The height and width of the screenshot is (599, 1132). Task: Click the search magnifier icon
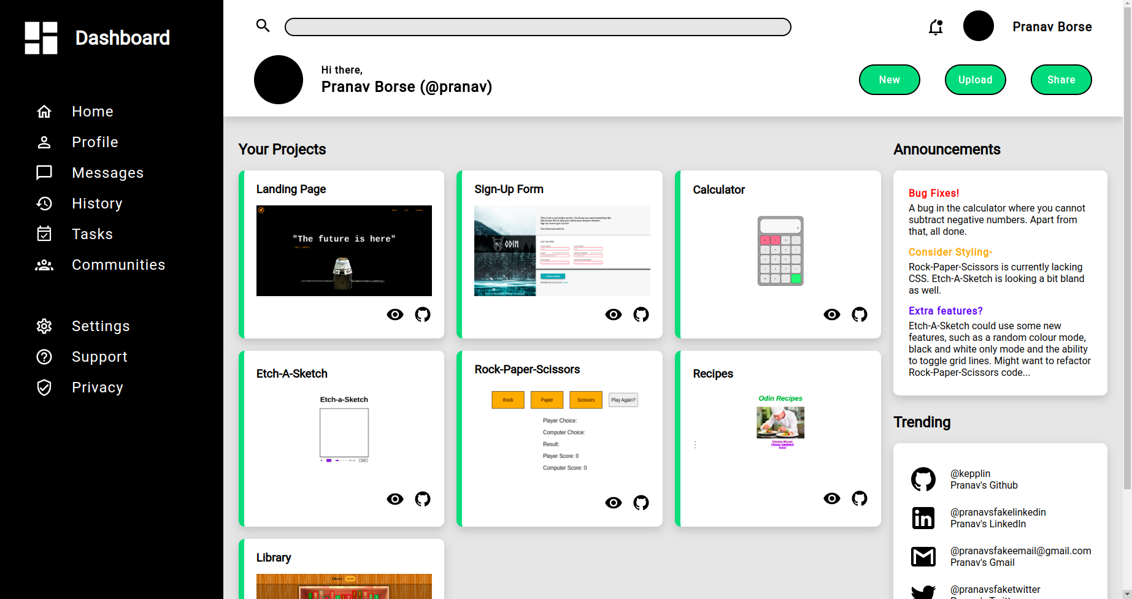pos(263,26)
